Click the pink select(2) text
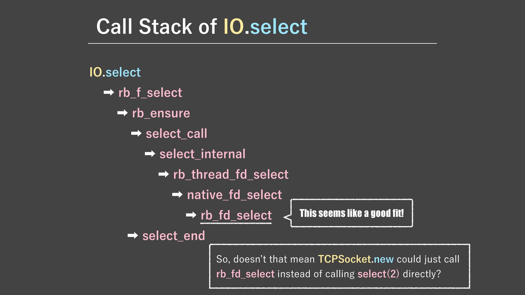Image resolution: width=525 pixels, height=295 pixels. [378, 274]
